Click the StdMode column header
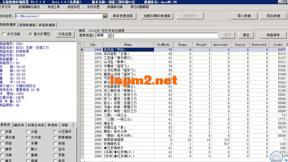288x162 pixels. [x=163, y=45]
